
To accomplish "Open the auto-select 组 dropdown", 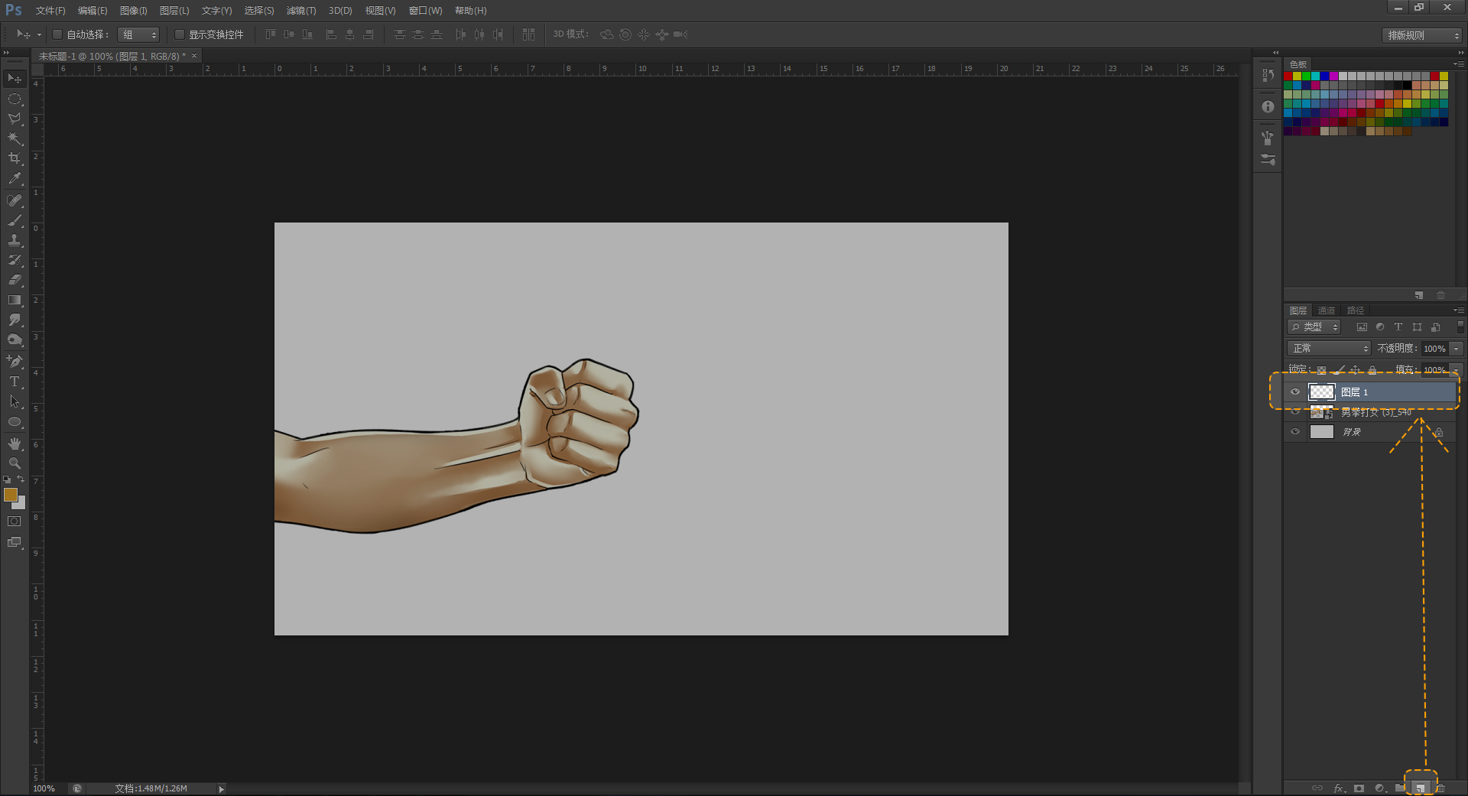I will click(x=139, y=35).
